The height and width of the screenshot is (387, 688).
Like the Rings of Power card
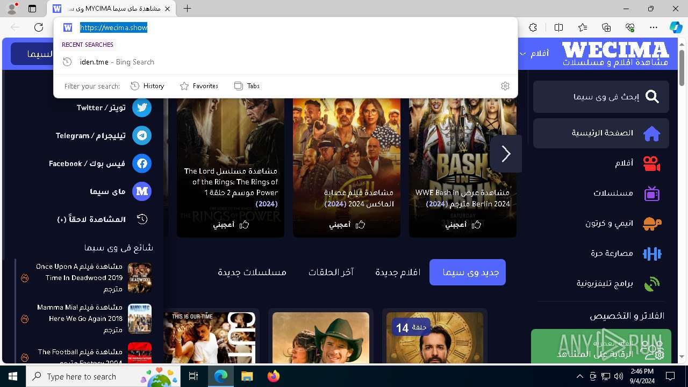click(231, 225)
